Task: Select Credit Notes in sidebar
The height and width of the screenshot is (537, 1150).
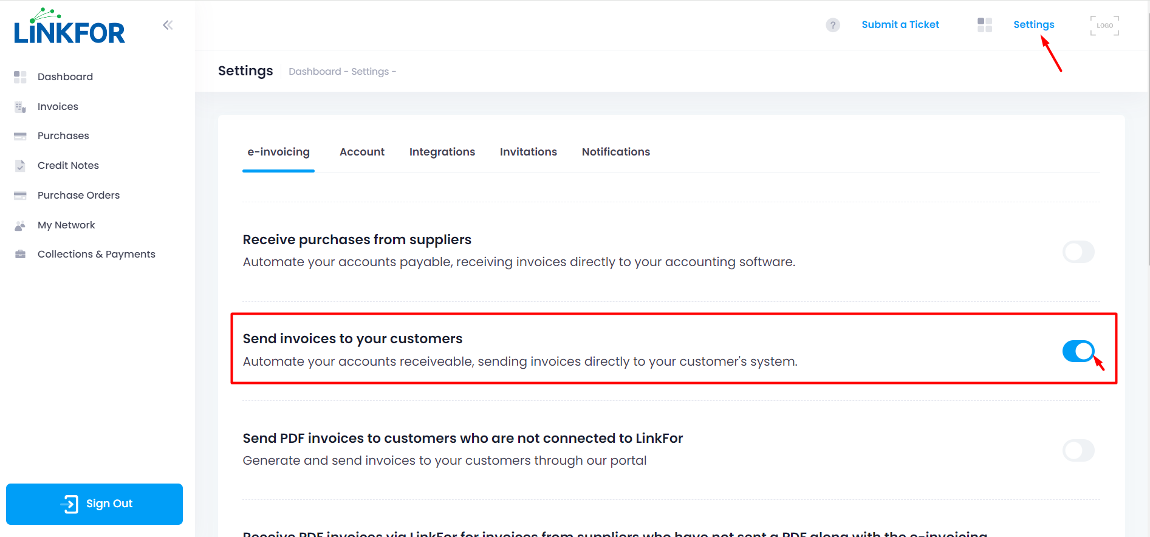Action: (x=68, y=165)
